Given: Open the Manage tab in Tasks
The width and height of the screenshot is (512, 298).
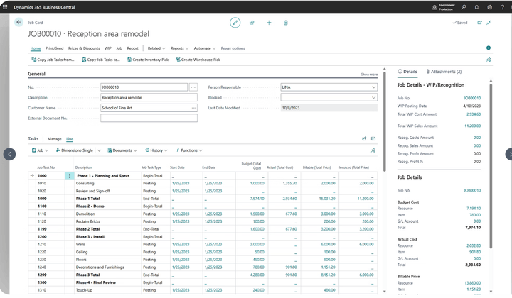Looking at the screenshot, I should pyautogui.click(x=54, y=139).
